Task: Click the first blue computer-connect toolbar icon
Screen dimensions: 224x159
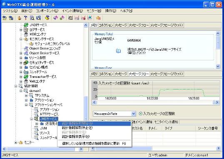Action: click(x=5, y=18)
